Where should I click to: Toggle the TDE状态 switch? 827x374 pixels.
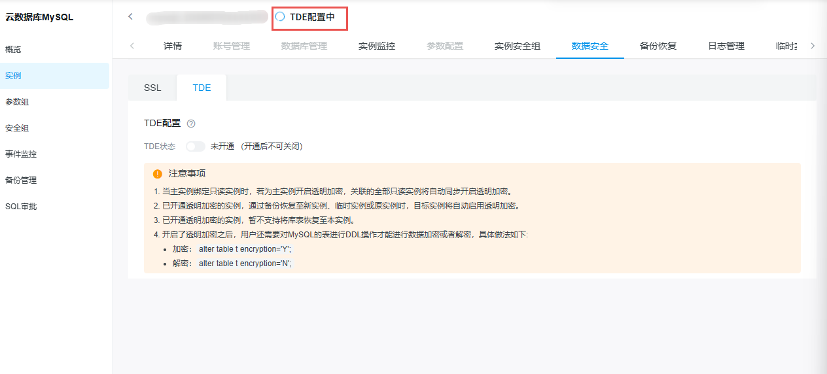tap(195, 146)
